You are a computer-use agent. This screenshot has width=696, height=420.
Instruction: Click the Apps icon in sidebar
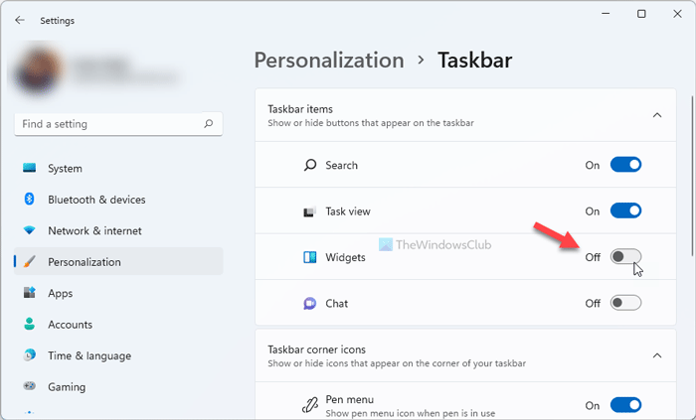[29, 294]
